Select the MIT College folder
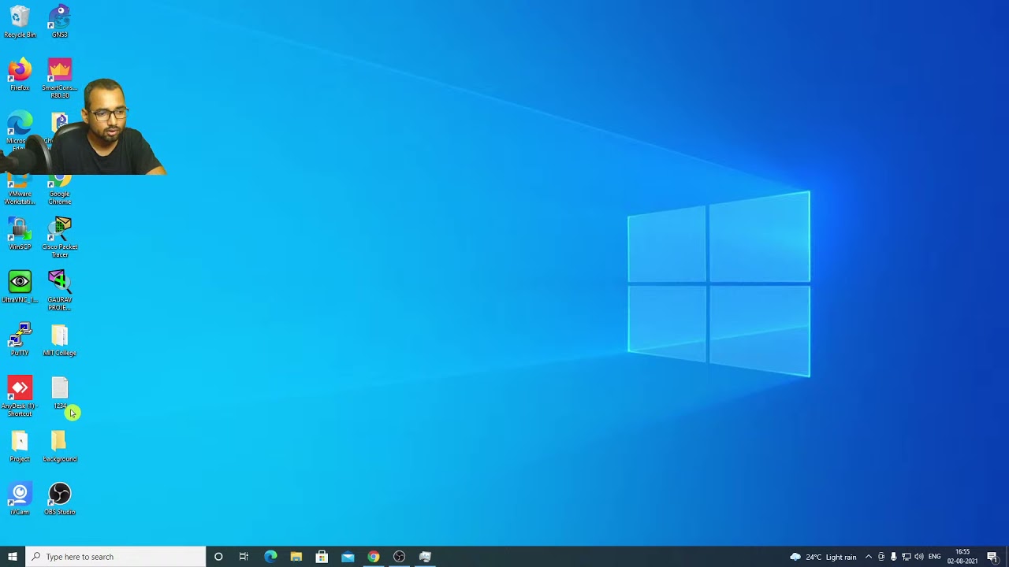Screen dimensions: 1009x567 pos(59,339)
